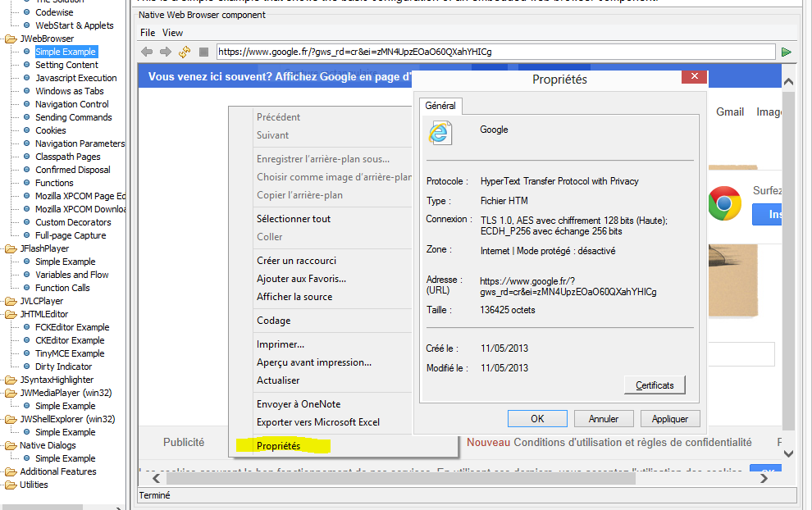812x510 pixels.
Task: Switch to the Général tab
Action: [x=440, y=107]
